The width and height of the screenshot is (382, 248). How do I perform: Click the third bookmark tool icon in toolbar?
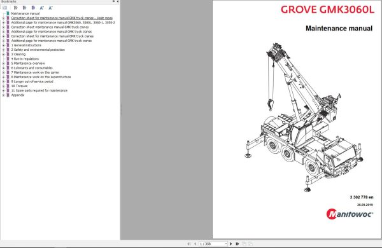pyautogui.click(x=33, y=8)
